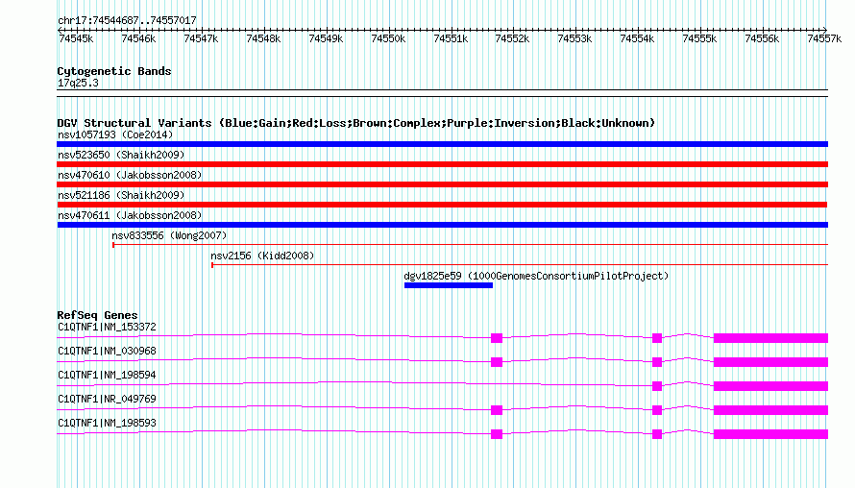
Task: Click the large last exon of NR_049769
Action: point(771,410)
